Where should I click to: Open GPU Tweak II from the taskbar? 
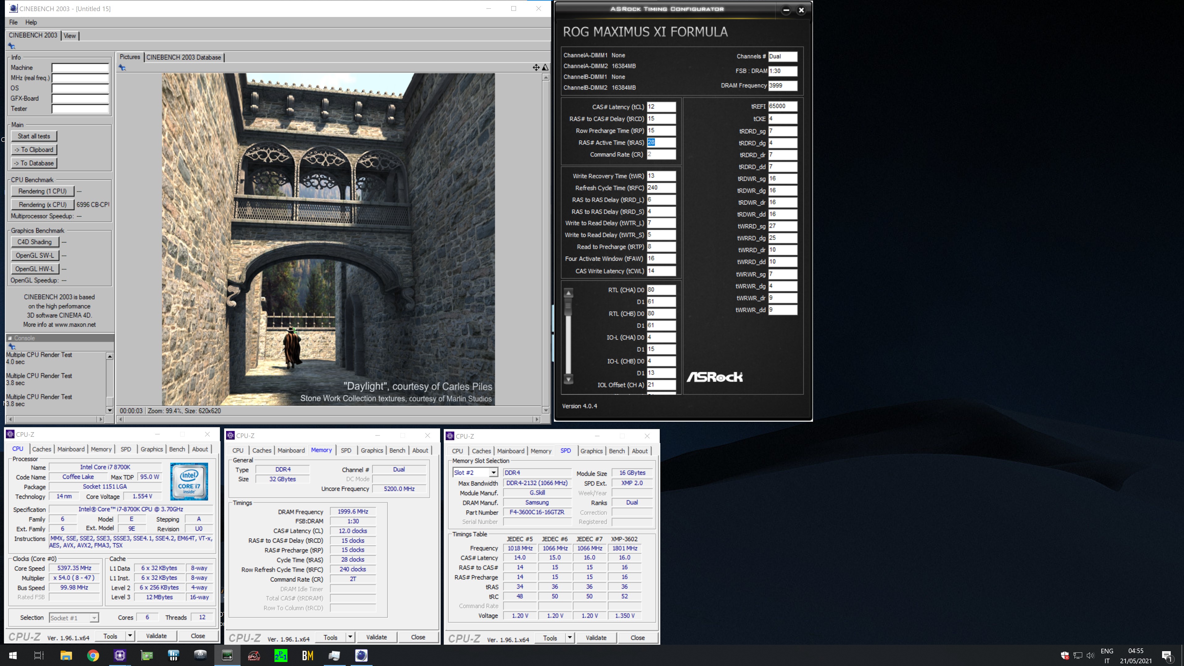[x=254, y=656]
